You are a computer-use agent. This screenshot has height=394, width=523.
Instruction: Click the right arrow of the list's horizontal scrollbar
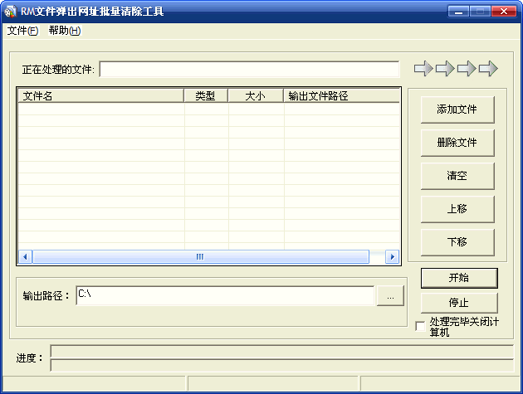(x=392, y=256)
